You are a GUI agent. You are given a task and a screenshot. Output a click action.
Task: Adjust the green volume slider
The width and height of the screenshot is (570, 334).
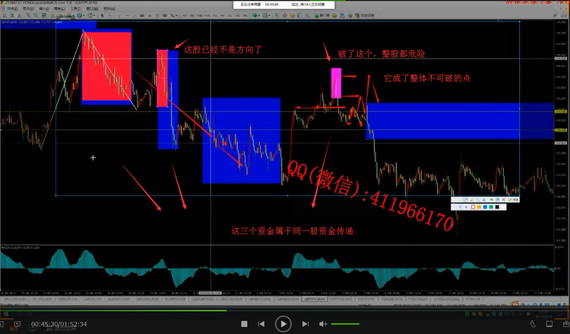345,323
